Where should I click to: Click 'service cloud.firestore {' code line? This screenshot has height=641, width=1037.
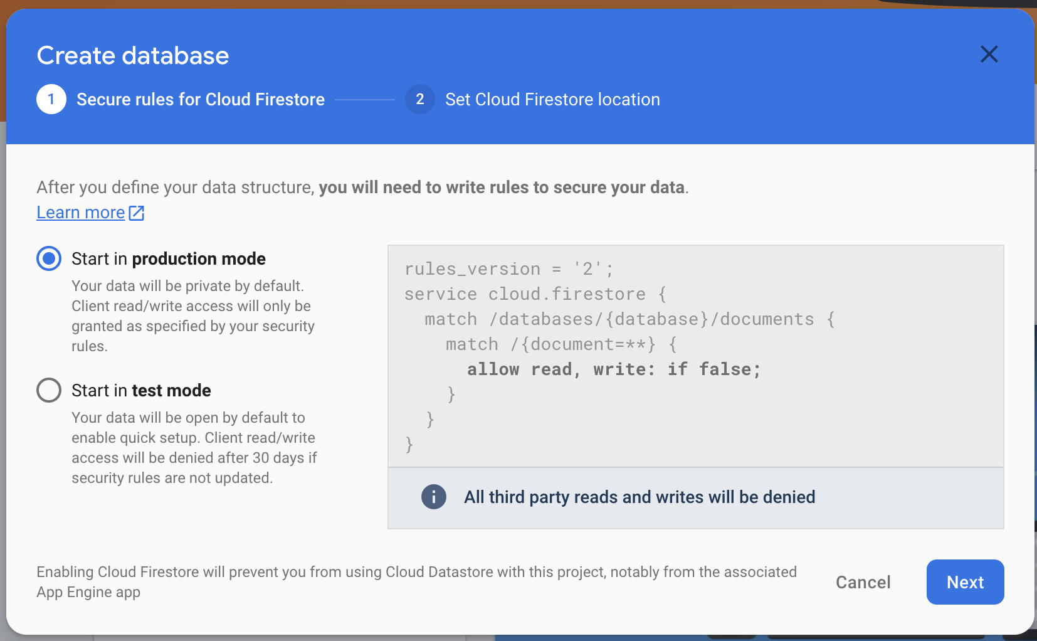tap(535, 294)
